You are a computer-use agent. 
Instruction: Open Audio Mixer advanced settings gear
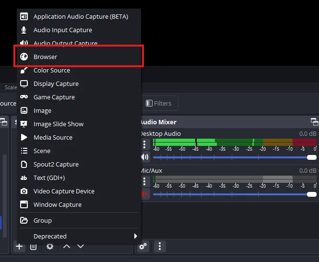[142, 247]
